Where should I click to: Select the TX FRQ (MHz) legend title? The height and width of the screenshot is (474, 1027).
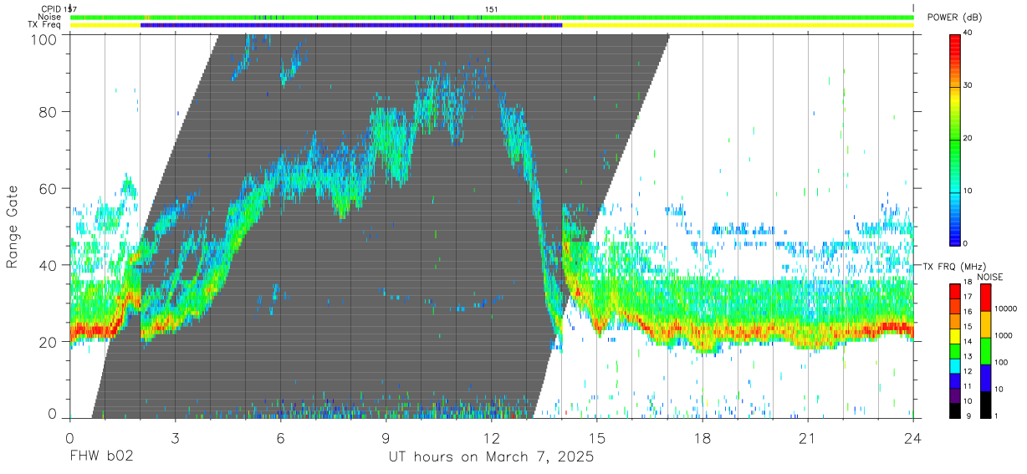954,267
